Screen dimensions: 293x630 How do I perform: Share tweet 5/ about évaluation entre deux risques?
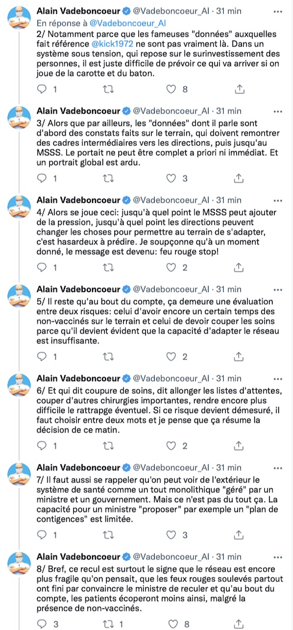[239, 356]
